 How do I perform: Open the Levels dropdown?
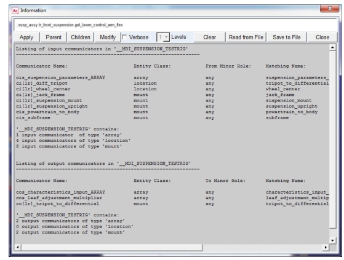(x=166, y=37)
